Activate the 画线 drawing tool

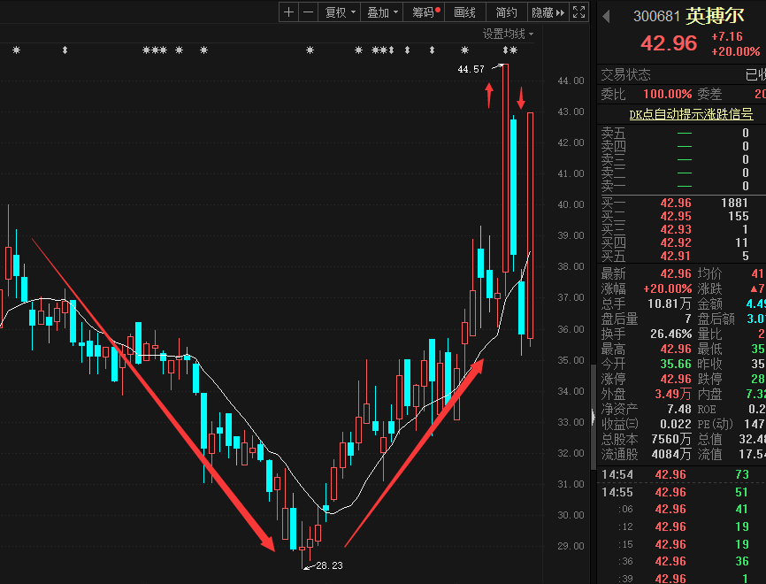pos(464,12)
